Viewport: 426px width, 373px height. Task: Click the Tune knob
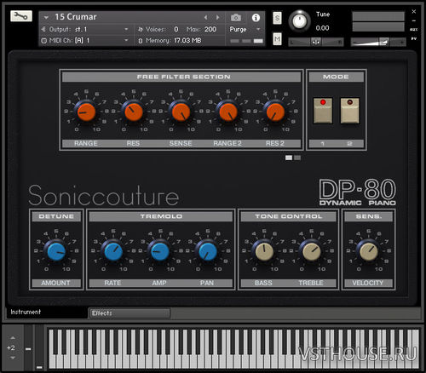[300, 21]
